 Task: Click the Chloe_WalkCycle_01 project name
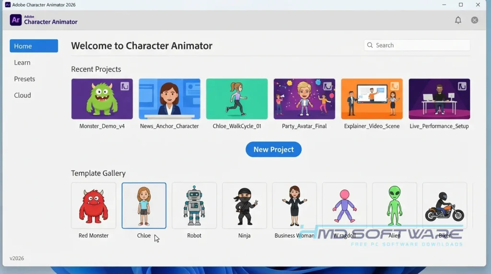click(237, 126)
